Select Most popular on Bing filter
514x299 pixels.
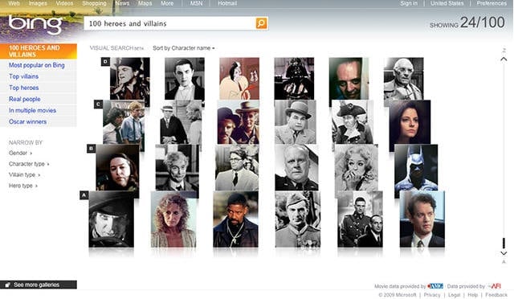37,65
